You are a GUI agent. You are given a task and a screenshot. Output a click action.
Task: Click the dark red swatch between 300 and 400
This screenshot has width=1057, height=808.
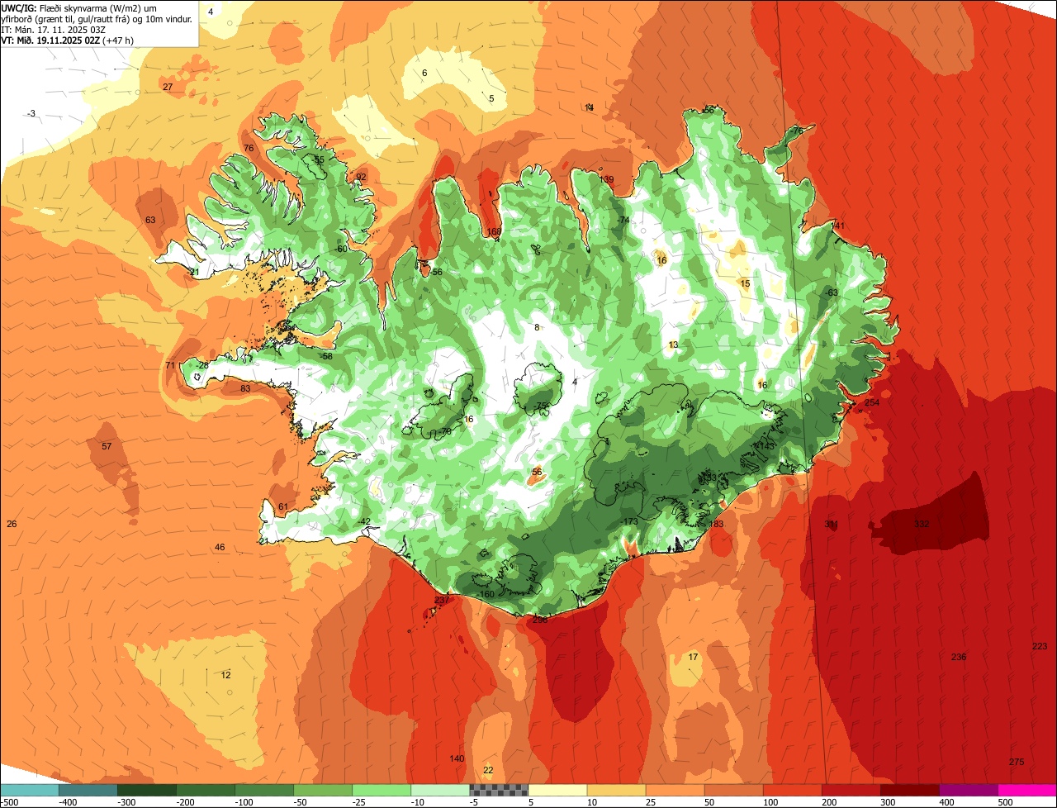pos(909,790)
